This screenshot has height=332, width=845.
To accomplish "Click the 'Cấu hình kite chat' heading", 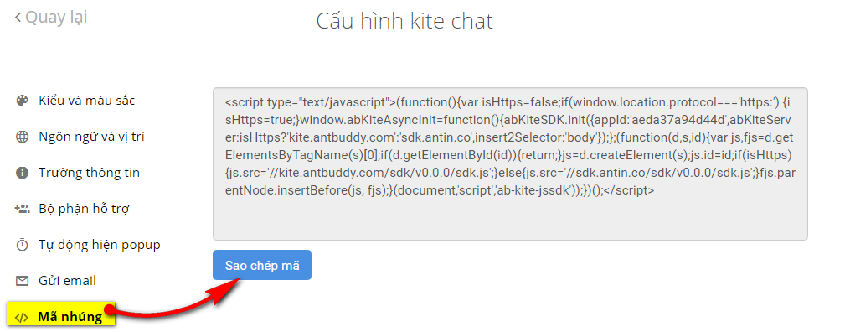I will click(x=404, y=21).
